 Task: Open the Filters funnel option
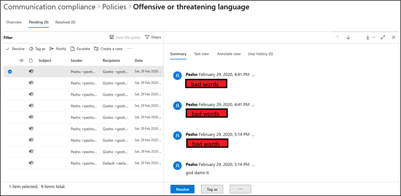pyautogui.click(x=153, y=38)
